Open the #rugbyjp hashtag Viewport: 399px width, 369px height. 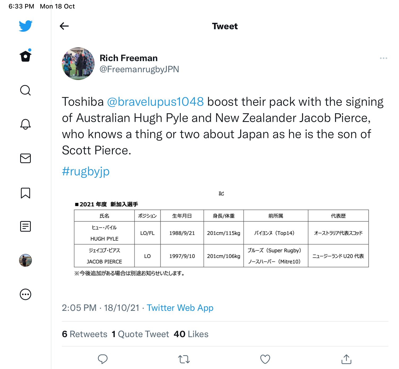(86, 171)
